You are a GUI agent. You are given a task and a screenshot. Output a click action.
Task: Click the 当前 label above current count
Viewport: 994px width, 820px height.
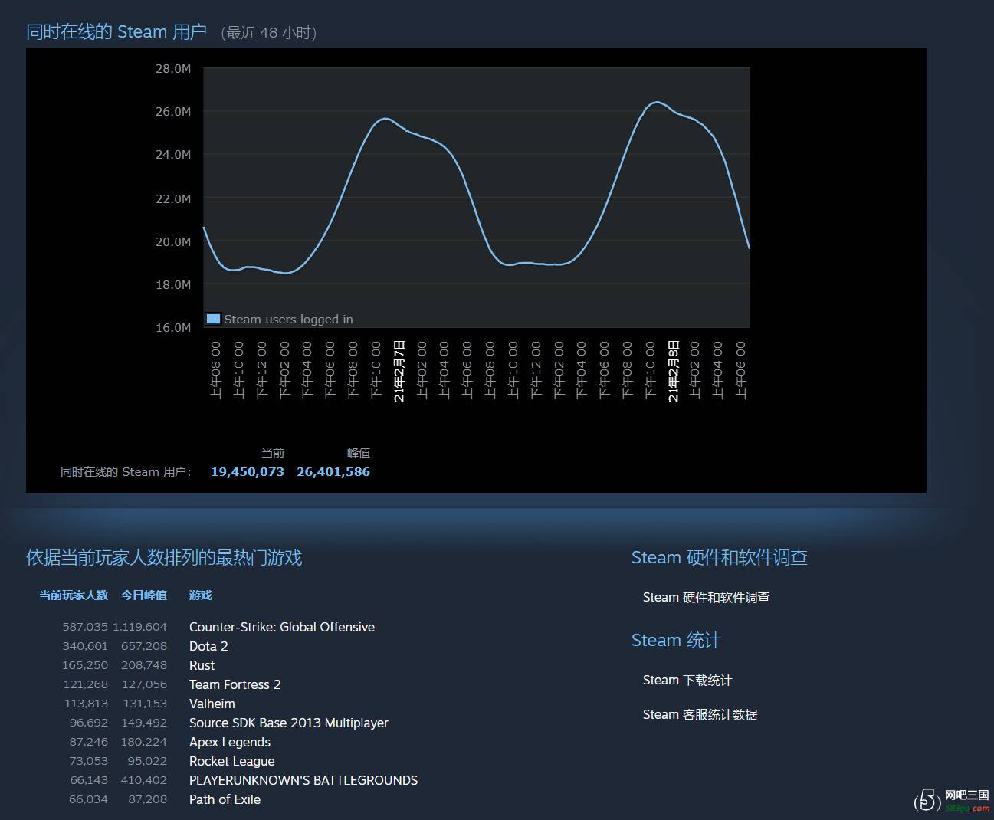(273, 453)
